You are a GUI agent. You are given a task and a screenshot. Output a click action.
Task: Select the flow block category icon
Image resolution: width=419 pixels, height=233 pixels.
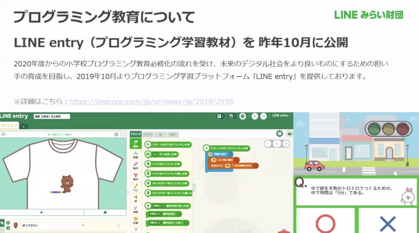click(x=136, y=155)
